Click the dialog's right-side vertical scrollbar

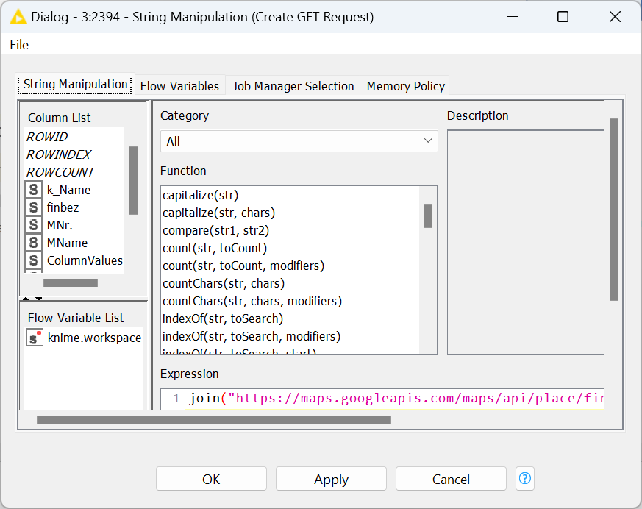point(613,209)
